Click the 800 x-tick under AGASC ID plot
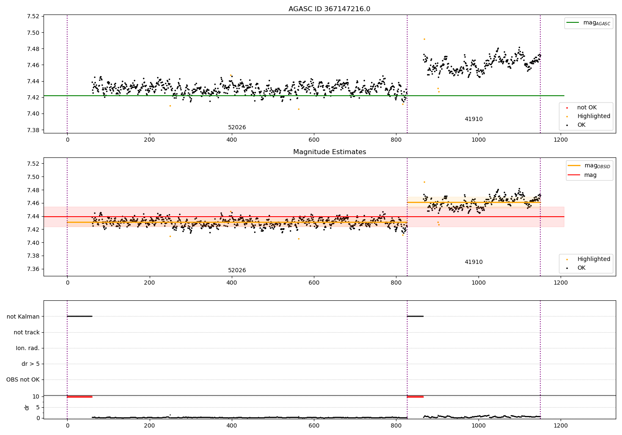This screenshot has height=435, width=622. click(396, 140)
